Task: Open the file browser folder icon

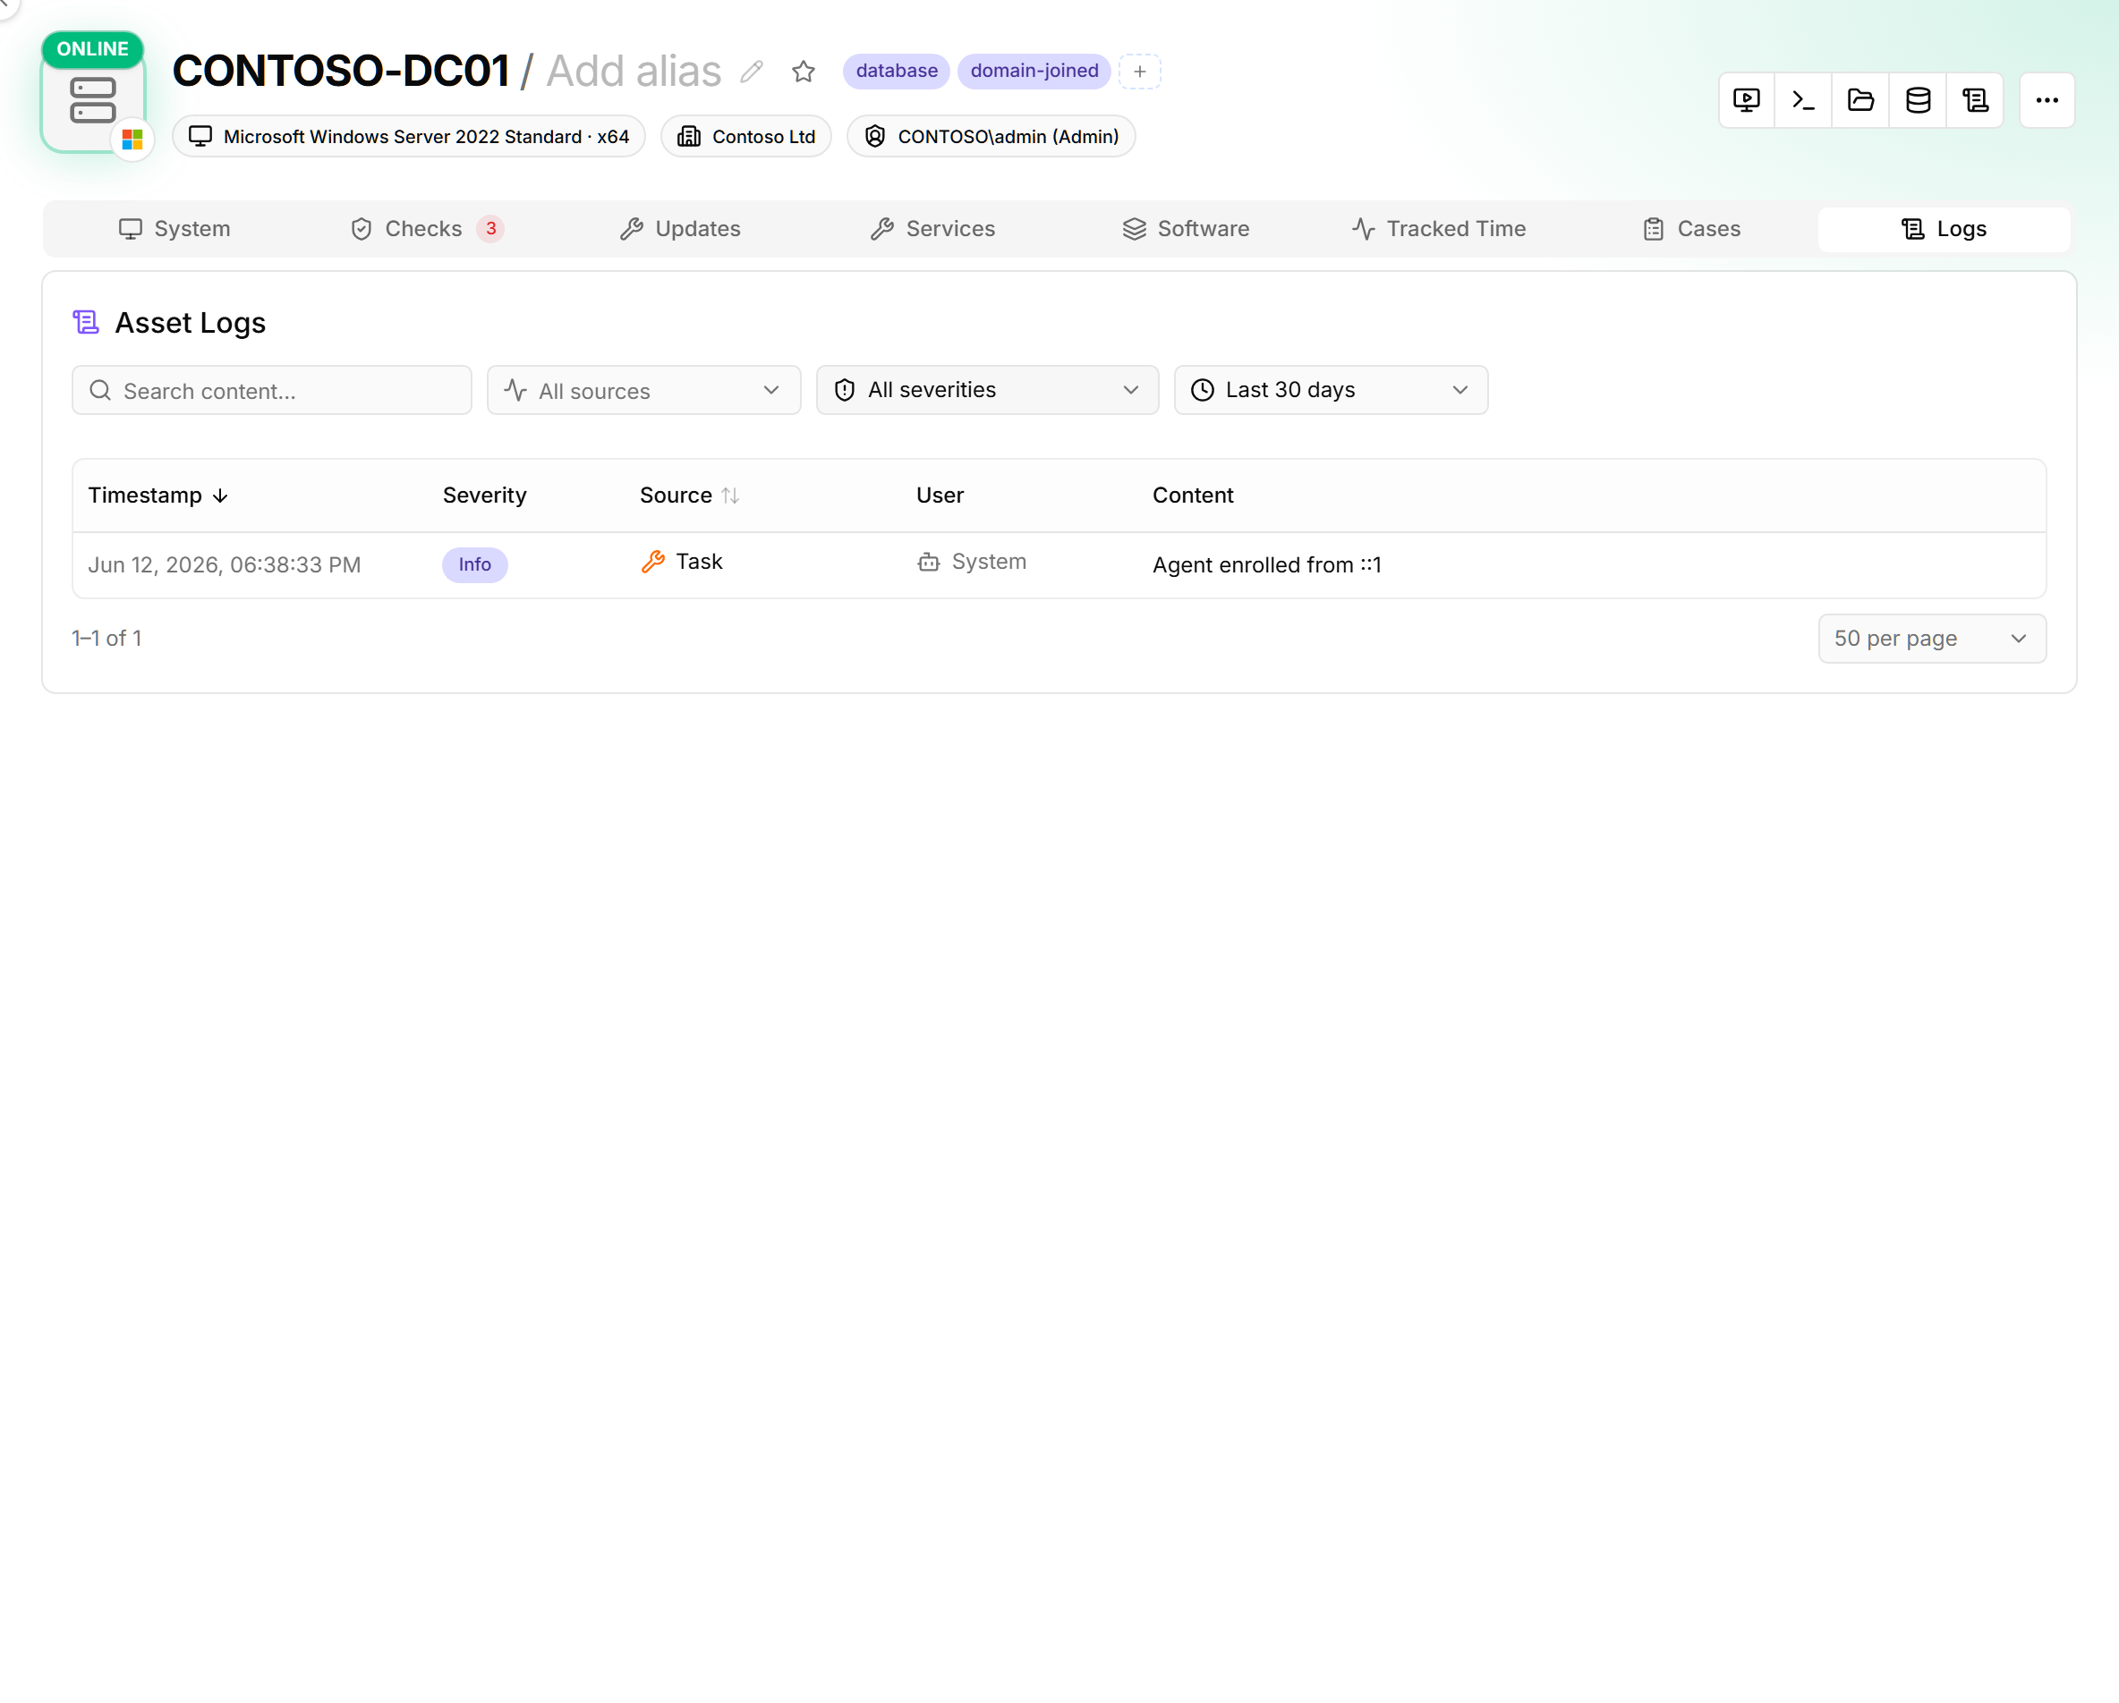Action: point(1860,100)
